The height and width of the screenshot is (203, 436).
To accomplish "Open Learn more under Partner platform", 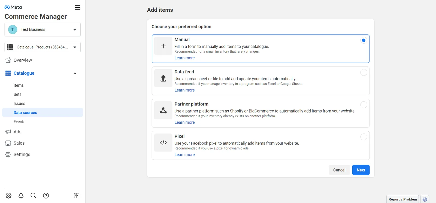I will tap(184, 122).
